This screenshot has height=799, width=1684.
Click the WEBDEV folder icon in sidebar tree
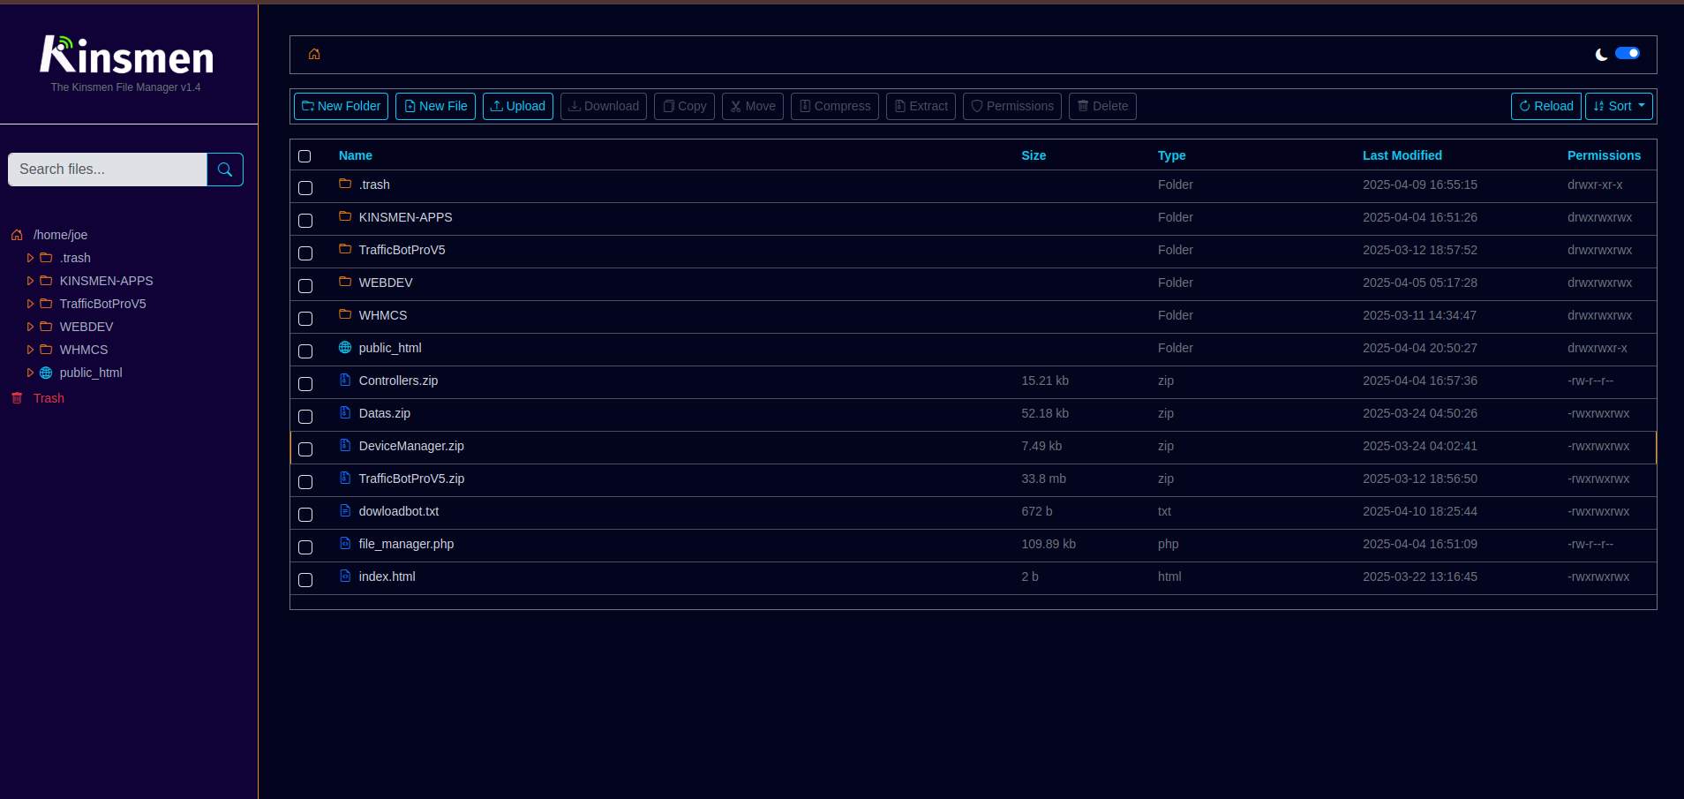tap(46, 327)
